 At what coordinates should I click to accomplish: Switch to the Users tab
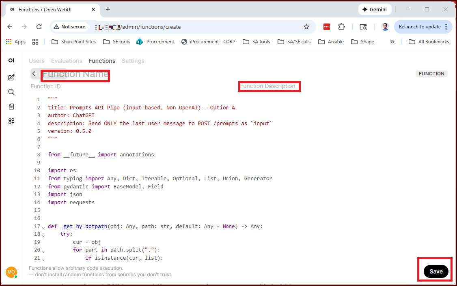pos(37,61)
